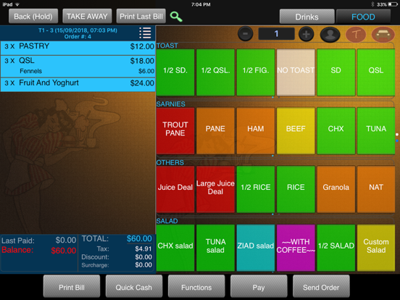Tap the iPad battery indicator
The width and height of the screenshot is (400, 300).
393,4
